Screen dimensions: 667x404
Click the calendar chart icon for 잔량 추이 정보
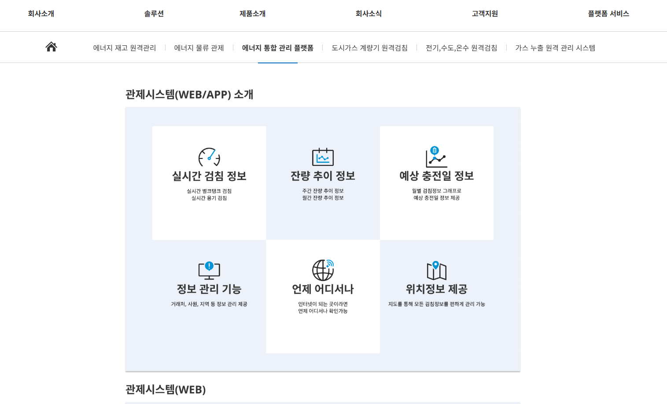click(323, 157)
